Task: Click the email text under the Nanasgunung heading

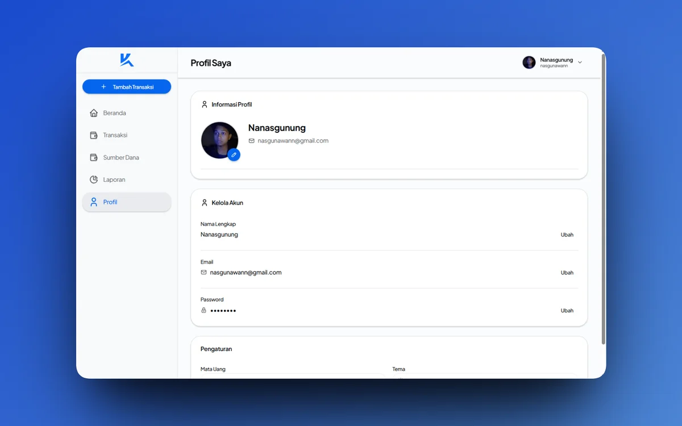Action: pyautogui.click(x=293, y=141)
